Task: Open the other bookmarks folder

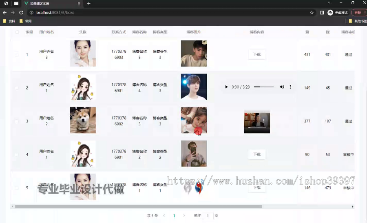Action: coord(358,21)
